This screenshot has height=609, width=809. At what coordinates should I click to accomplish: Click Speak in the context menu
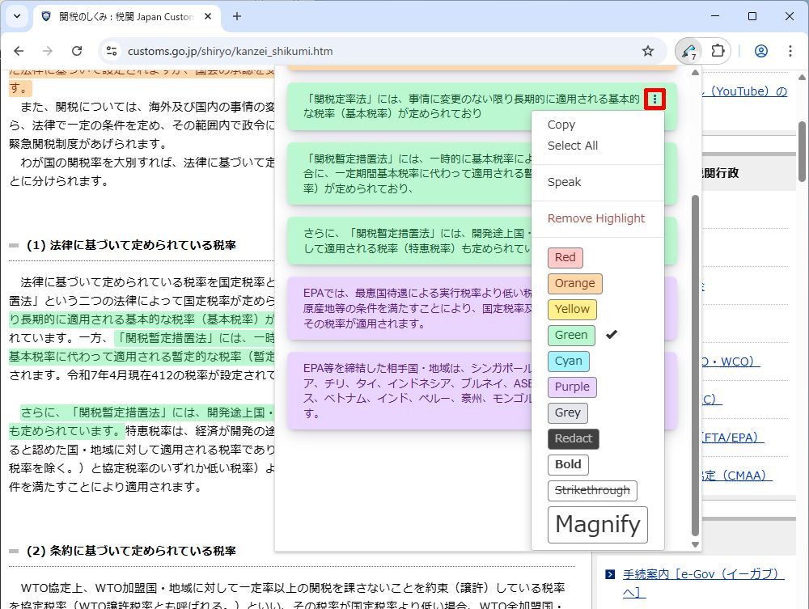tap(564, 182)
